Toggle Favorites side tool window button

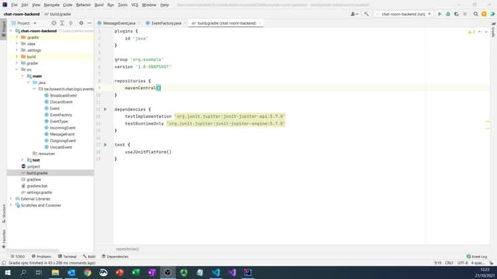point(3,239)
